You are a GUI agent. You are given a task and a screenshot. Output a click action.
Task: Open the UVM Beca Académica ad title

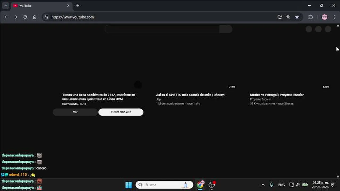pos(99,97)
